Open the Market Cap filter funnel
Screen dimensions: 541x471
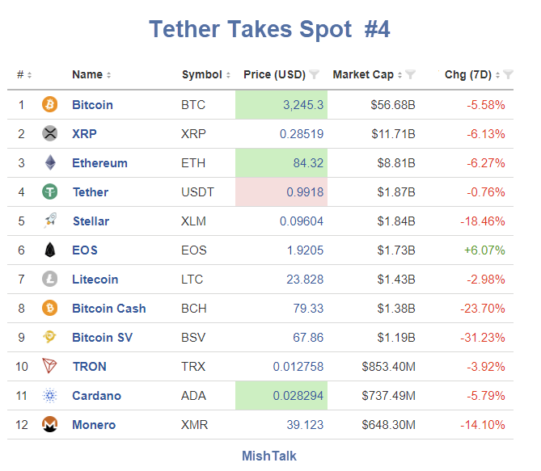(x=411, y=75)
